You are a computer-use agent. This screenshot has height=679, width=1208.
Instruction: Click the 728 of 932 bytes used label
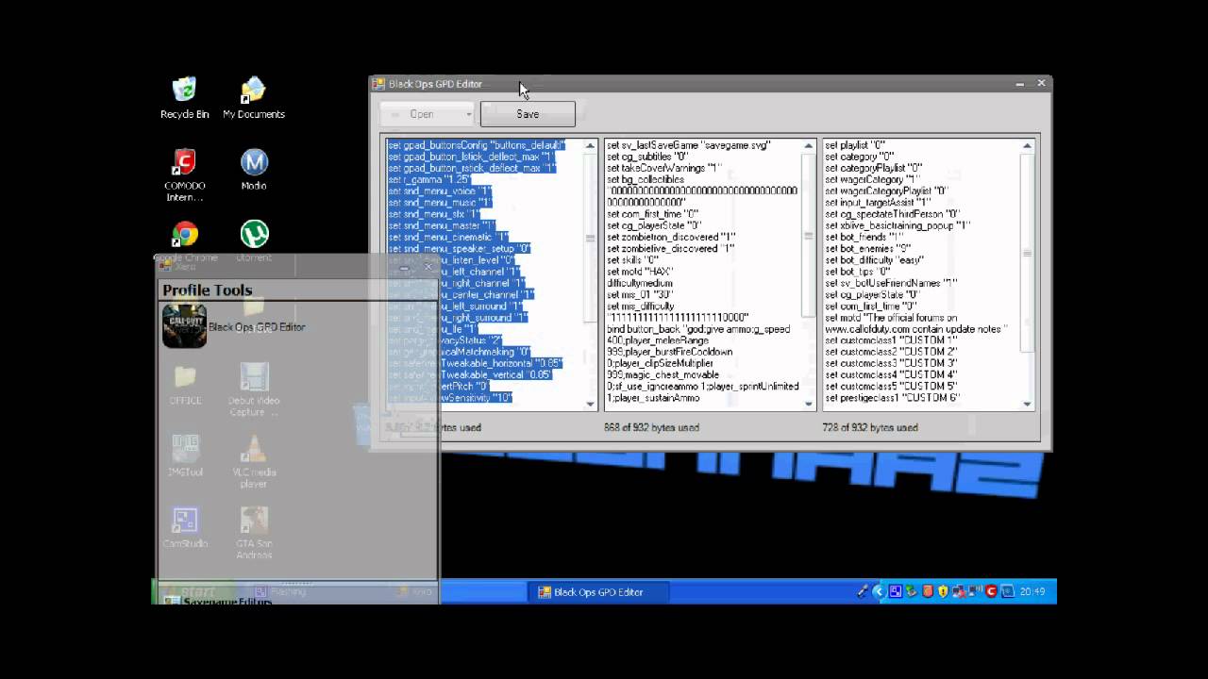pos(870,427)
